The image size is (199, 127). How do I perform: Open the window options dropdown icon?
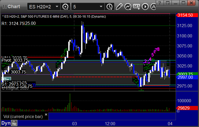coord(167,3)
